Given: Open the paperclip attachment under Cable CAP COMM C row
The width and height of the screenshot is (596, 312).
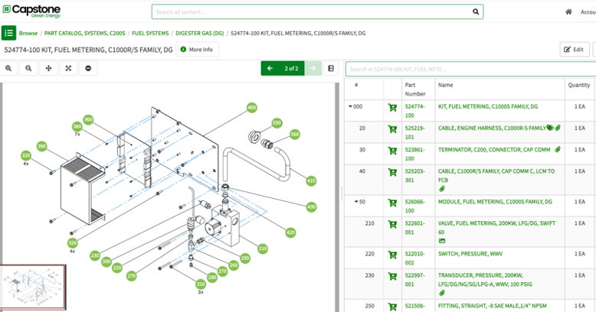Looking at the screenshot, I should (x=442, y=189).
